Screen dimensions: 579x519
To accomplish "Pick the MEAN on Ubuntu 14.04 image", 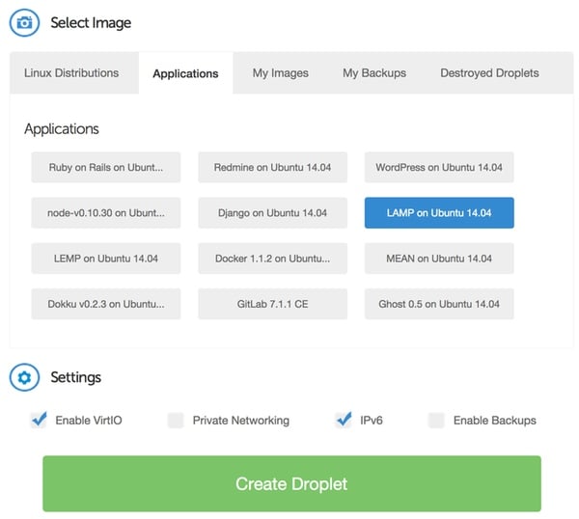I will coord(439,259).
